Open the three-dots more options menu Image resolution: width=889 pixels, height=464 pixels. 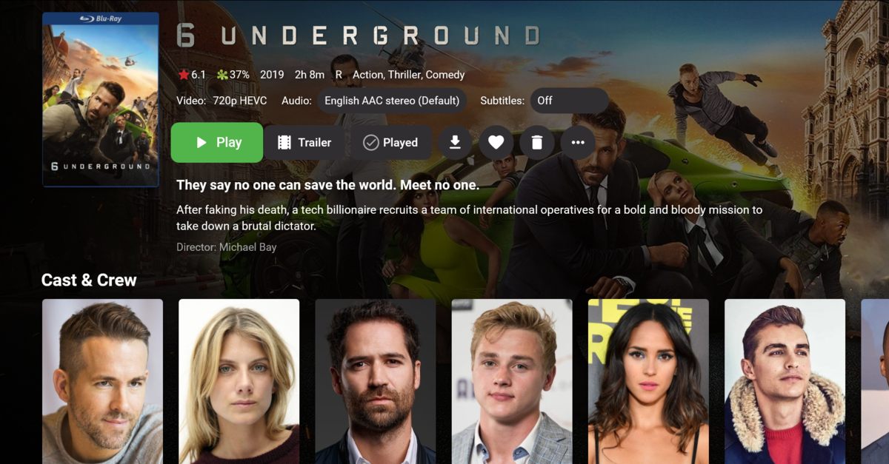(578, 143)
